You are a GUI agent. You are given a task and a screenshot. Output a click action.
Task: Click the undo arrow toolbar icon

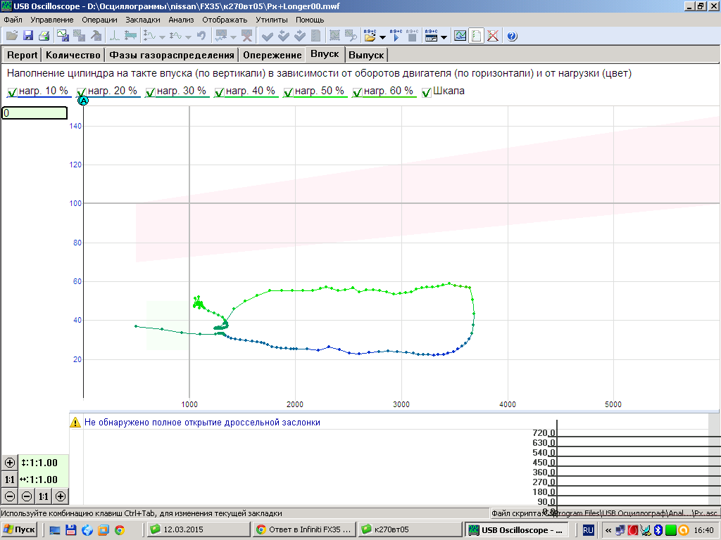pyautogui.click(x=201, y=36)
